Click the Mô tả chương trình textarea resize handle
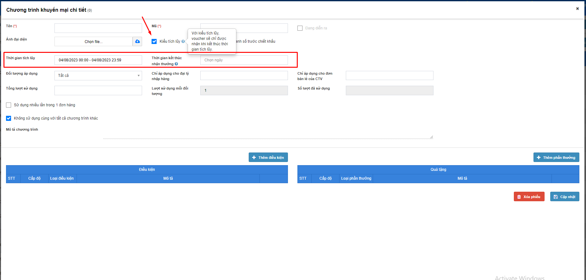586x280 pixels. click(431, 137)
